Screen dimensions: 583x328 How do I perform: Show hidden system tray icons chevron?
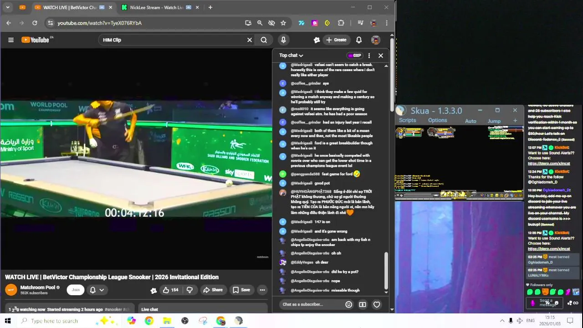[x=502, y=321]
